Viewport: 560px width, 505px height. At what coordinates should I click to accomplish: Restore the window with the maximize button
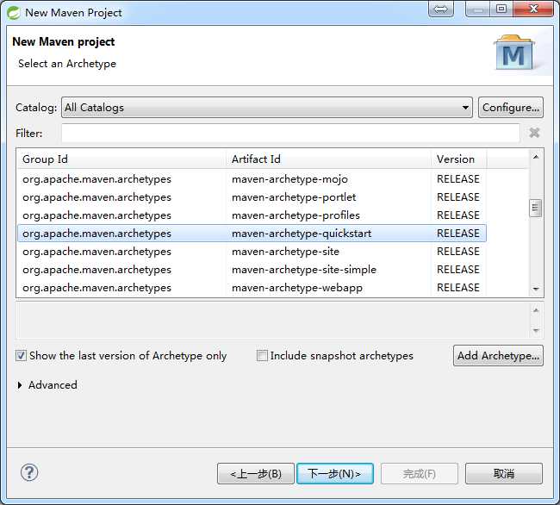(501, 9)
